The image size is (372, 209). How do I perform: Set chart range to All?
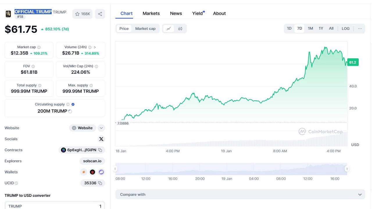[x=331, y=28]
